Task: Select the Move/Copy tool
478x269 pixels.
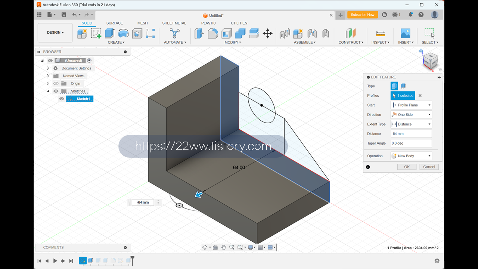Action: pyautogui.click(x=268, y=33)
